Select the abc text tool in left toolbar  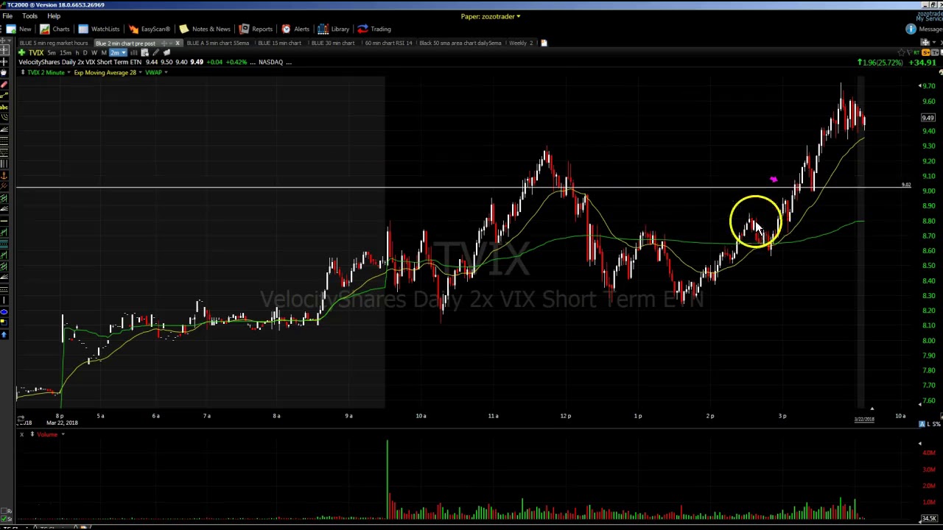[x=4, y=107]
